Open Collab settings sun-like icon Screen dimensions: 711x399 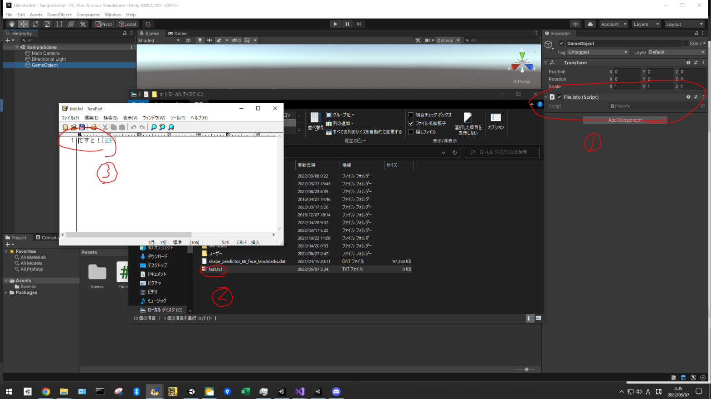(x=575, y=24)
